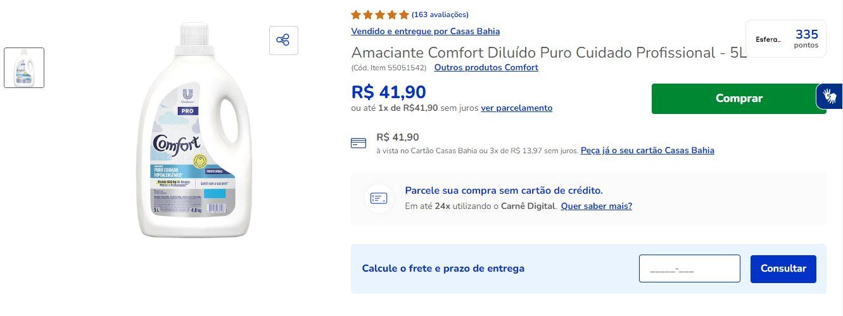This screenshot has width=843, height=316.
Task: Click Quer saber mais? link
Action: (597, 206)
